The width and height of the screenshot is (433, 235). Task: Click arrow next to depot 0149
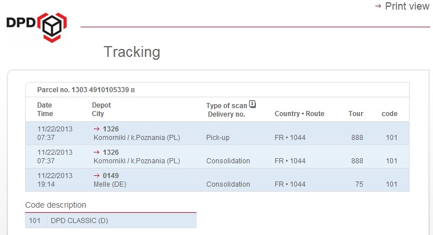[x=97, y=176]
